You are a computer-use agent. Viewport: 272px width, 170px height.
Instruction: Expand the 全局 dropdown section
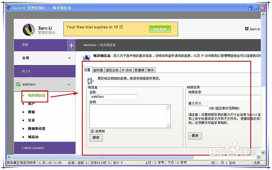[45, 58]
